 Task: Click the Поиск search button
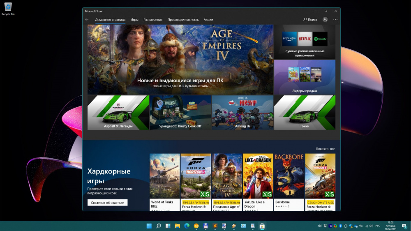click(x=310, y=19)
